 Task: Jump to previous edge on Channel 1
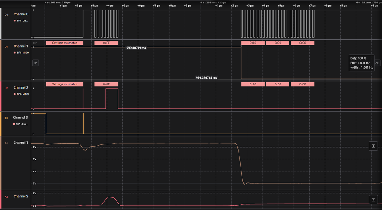[36, 63]
